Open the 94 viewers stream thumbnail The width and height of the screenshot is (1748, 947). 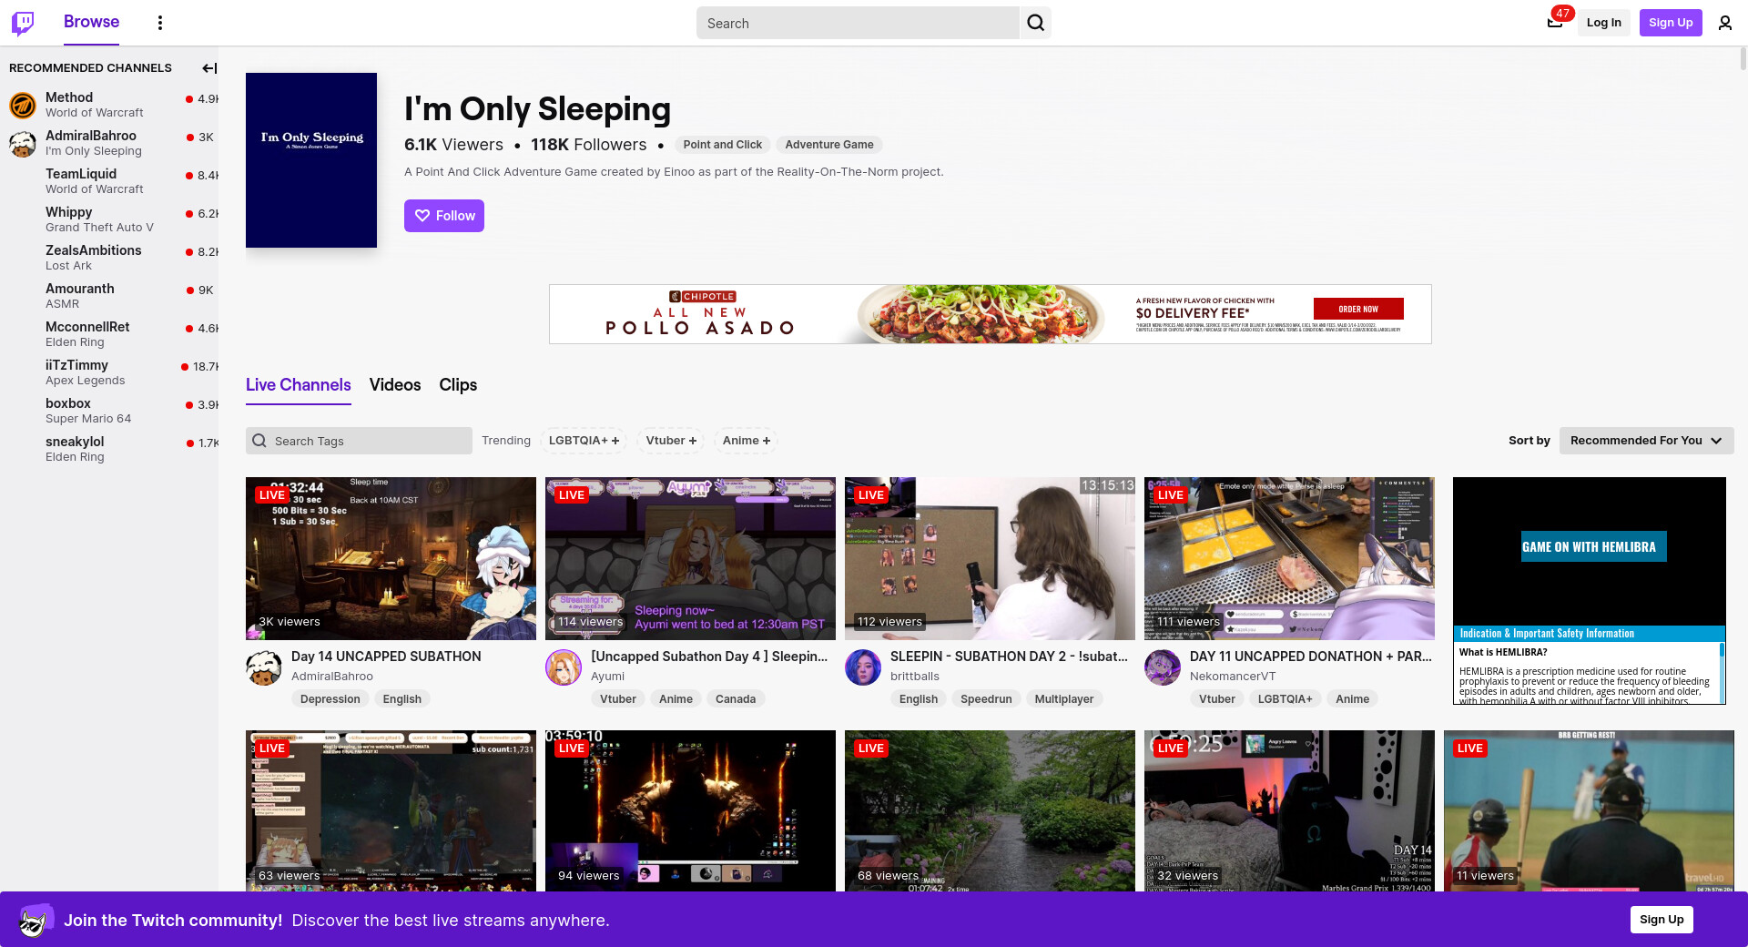690,810
